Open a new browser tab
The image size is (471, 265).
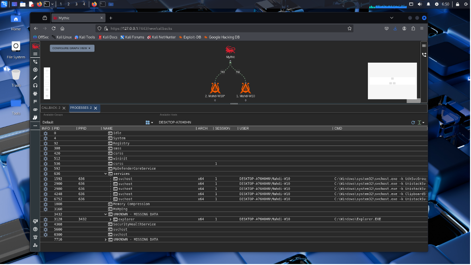click(111, 18)
